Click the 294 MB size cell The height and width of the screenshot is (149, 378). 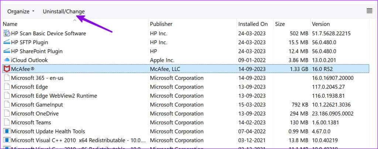299,113
